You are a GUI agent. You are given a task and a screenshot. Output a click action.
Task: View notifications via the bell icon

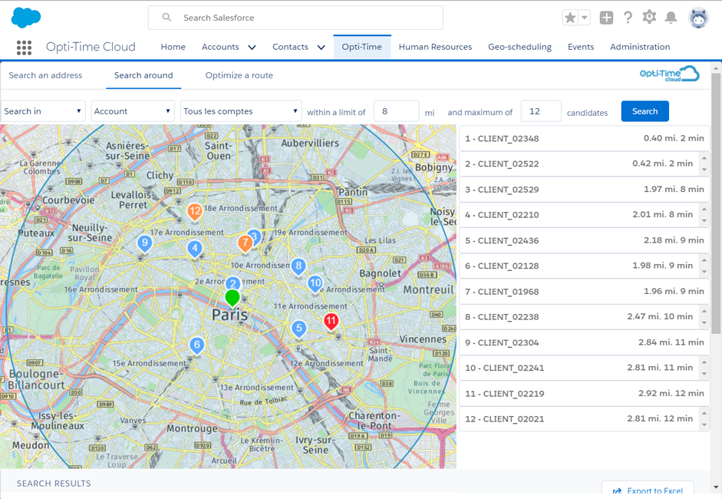[671, 17]
